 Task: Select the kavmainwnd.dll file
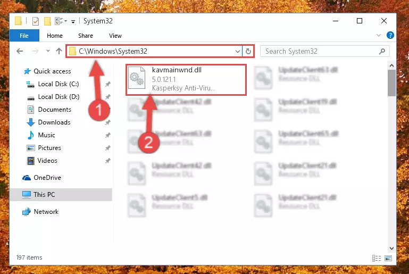click(x=186, y=80)
